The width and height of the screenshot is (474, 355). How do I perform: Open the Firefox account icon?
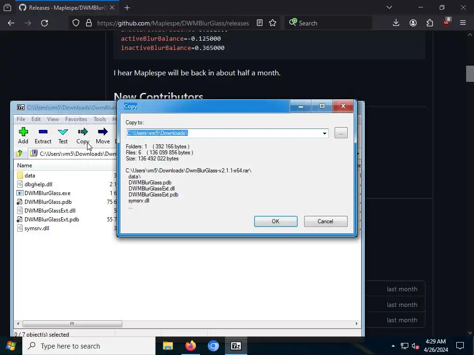coord(413,23)
